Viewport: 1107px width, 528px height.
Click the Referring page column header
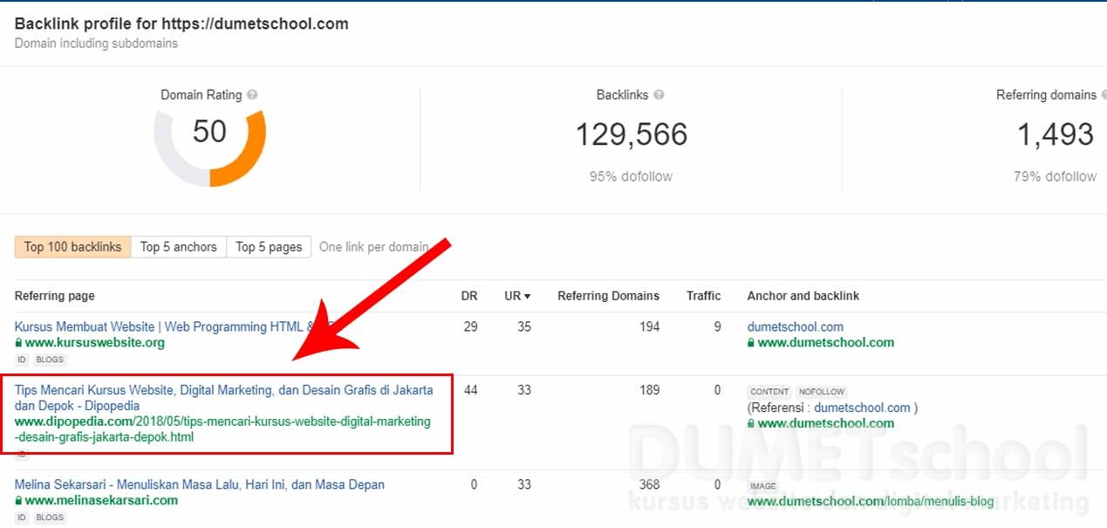[55, 296]
